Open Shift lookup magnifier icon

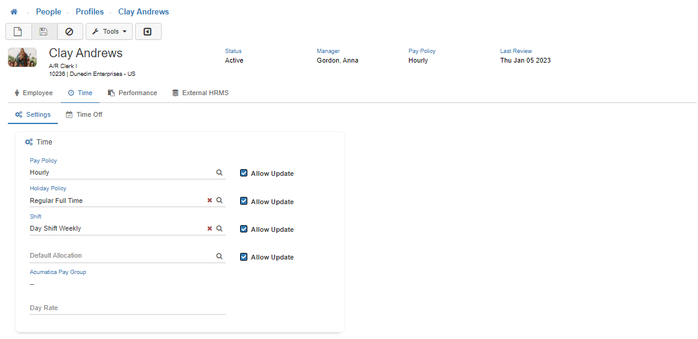click(220, 229)
